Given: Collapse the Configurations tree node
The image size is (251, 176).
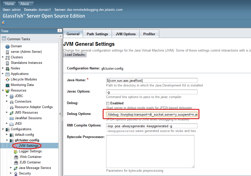Looking at the screenshot, I should point(3,129).
